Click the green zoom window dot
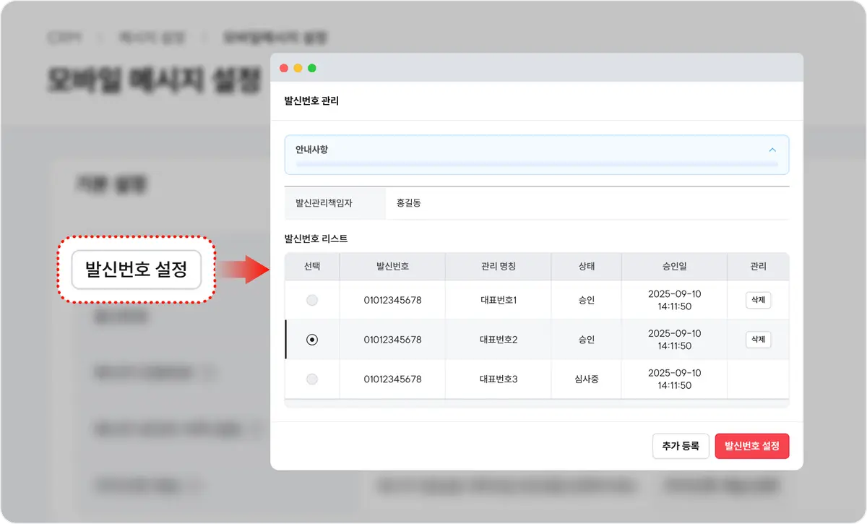867x524 pixels. coord(312,68)
